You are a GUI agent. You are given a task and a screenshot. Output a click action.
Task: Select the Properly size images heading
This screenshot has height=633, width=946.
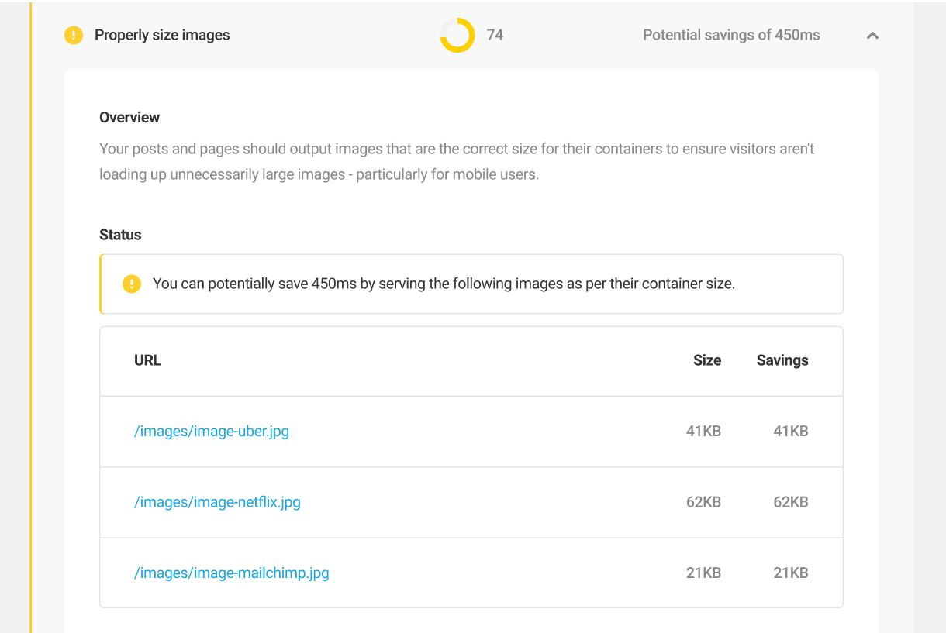tap(162, 35)
